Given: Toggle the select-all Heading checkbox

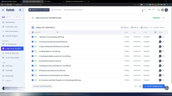Looking at the screenshot, I should tap(33, 32).
